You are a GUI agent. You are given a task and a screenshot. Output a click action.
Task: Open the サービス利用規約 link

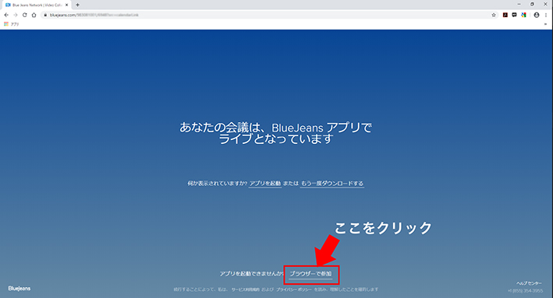point(246,289)
